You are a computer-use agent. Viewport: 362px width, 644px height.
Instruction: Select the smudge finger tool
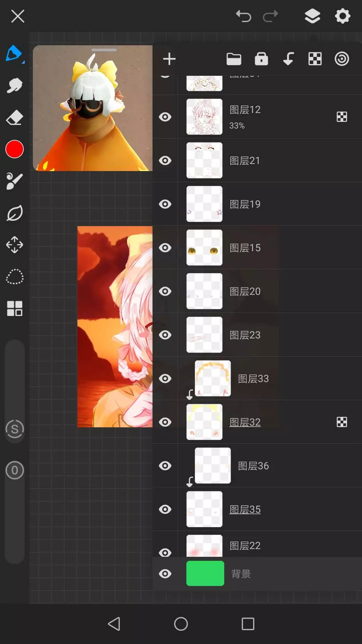[14, 86]
